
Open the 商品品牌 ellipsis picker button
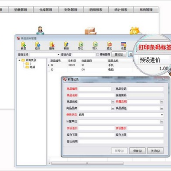pyautogui.click(x=113, y=108)
